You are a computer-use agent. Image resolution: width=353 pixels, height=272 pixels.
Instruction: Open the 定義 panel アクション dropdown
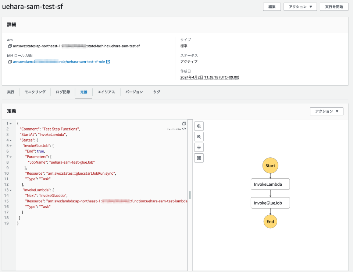pyautogui.click(x=326, y=111)
